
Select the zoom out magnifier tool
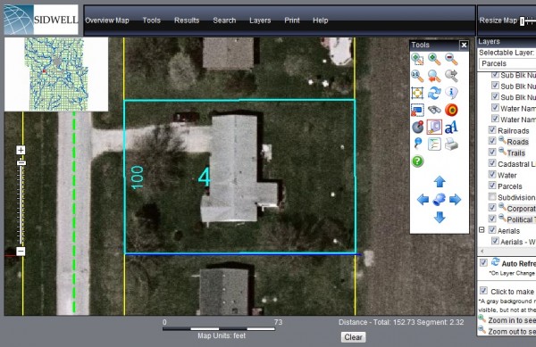pos(451,59)
